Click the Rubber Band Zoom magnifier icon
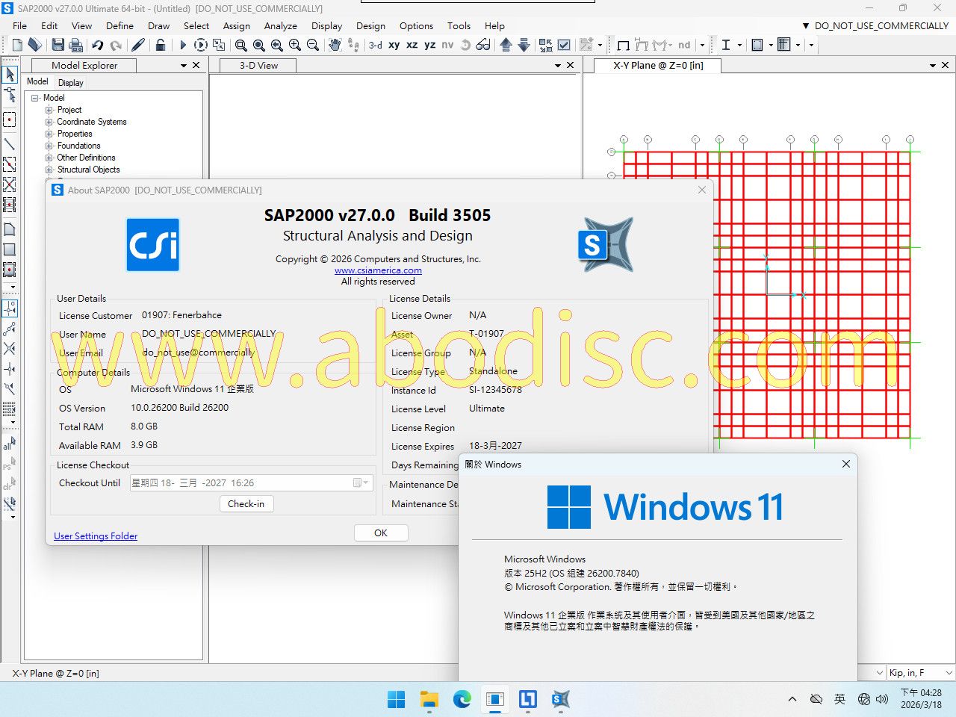956x717 pixels. (240, 45)
